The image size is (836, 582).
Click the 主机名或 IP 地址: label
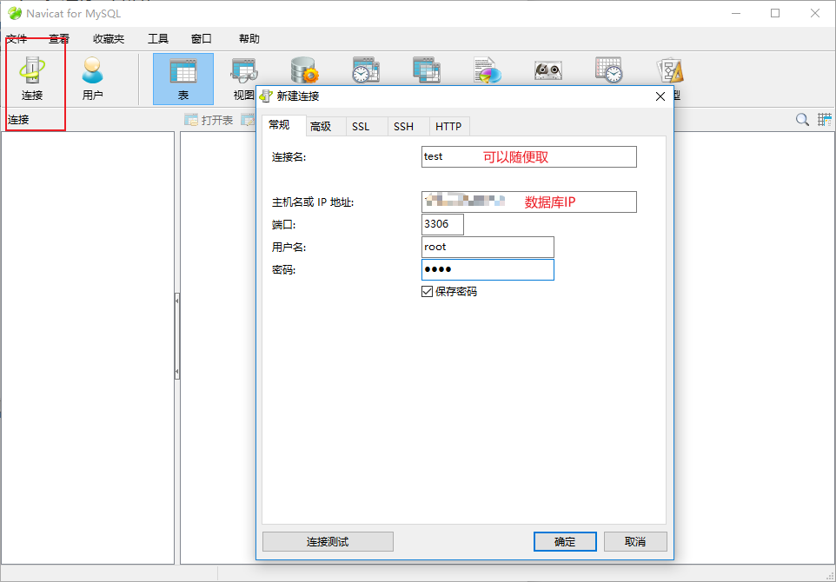coord(313,202)
